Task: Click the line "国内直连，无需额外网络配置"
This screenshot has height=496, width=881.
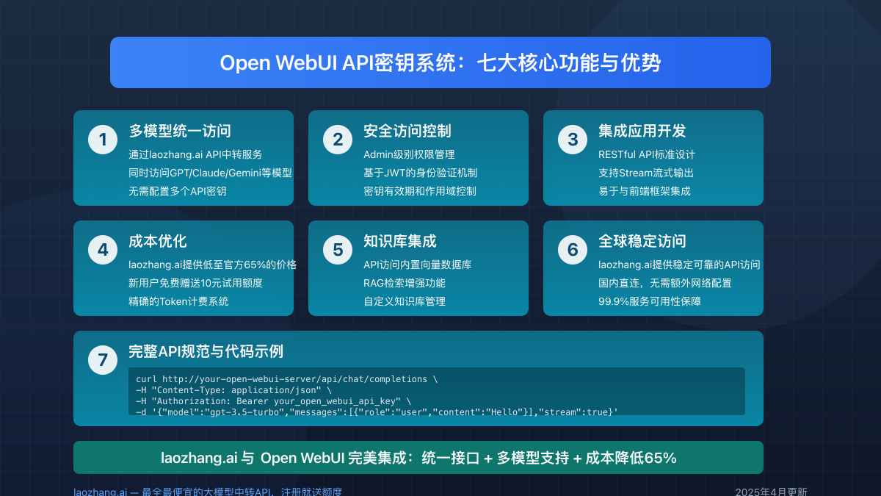Action: pyautogui.click(x=665, y=283)
